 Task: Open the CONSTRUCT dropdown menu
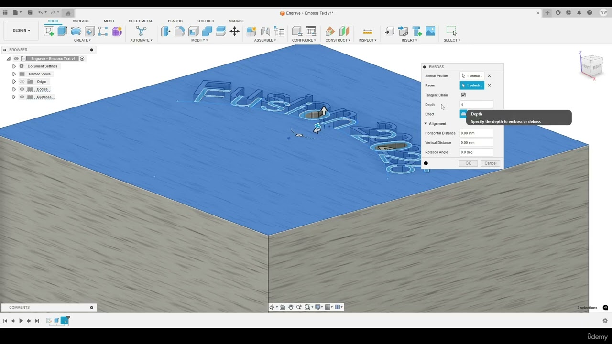[338, 40]
